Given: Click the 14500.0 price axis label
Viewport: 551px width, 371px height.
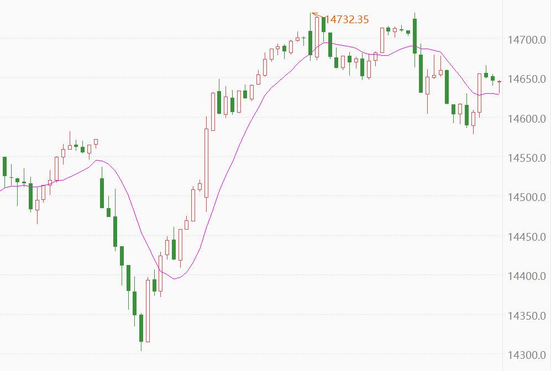Looking at the screenshot, I should pos(526,197).
